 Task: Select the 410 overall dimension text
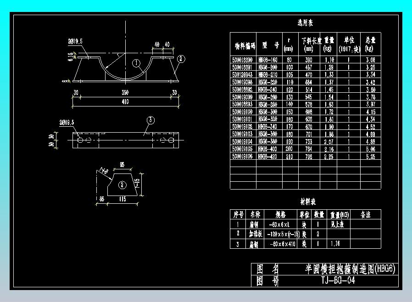(125, 102)
